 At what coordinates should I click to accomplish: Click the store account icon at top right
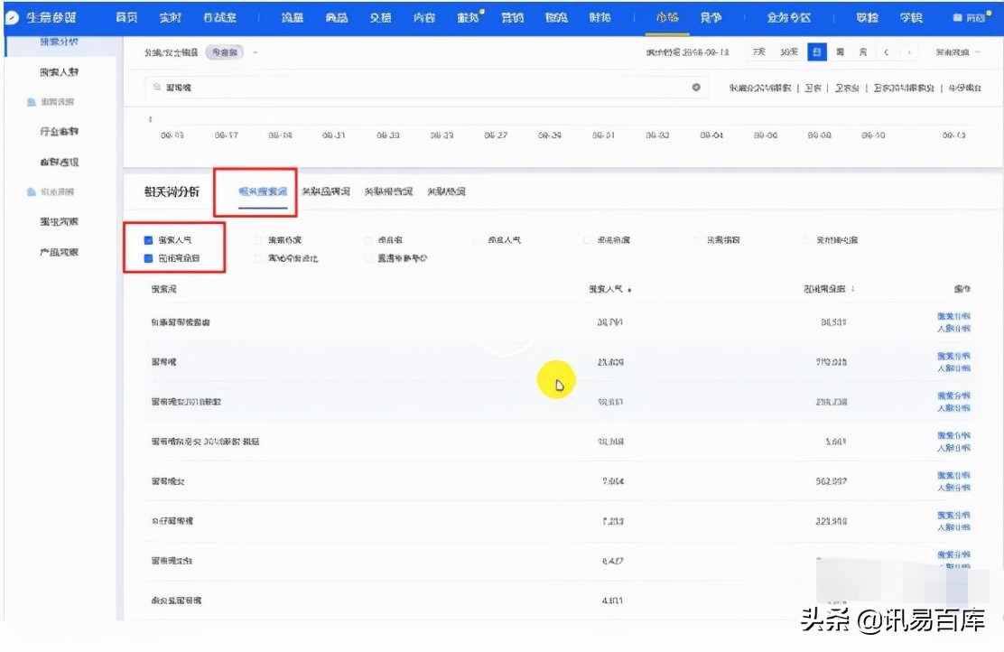[x=959, y=15]
